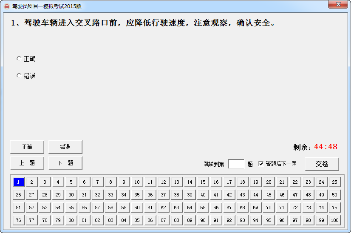Toggle the 答题后下一题 checkbox
The height and width of the screenshot is (233, 351).
tap(261, 164)
